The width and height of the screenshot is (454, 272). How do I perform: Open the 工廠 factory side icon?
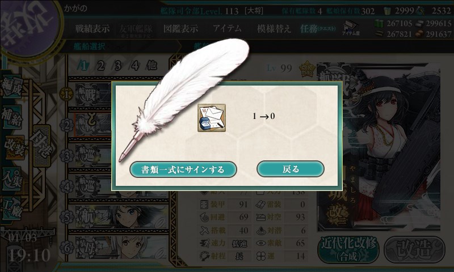pos(12,209)
